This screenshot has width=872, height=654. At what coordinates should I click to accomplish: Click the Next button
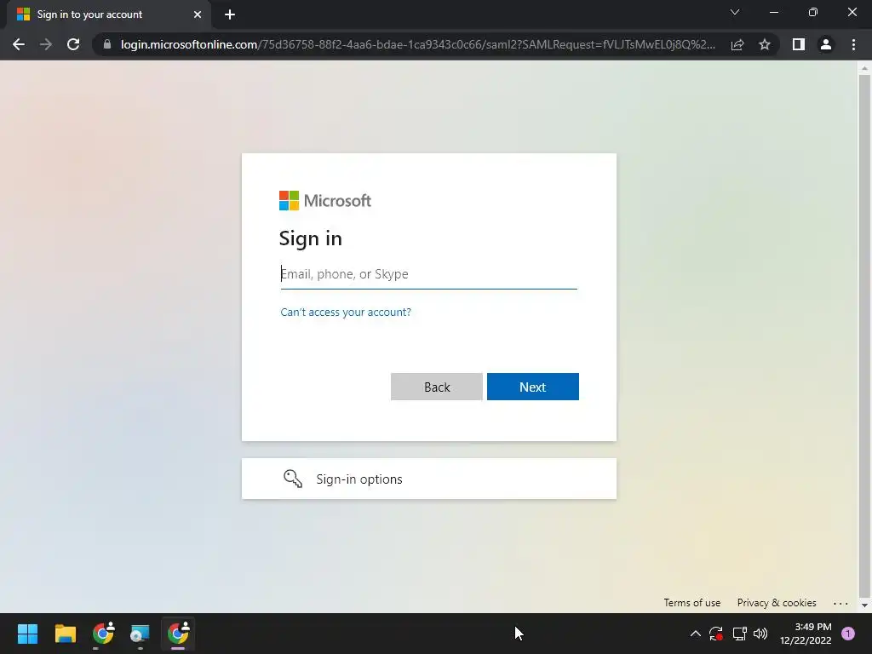(x=533, y=387)
